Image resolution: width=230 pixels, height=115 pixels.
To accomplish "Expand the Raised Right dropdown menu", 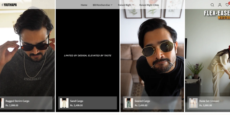I will click(126, 5).
